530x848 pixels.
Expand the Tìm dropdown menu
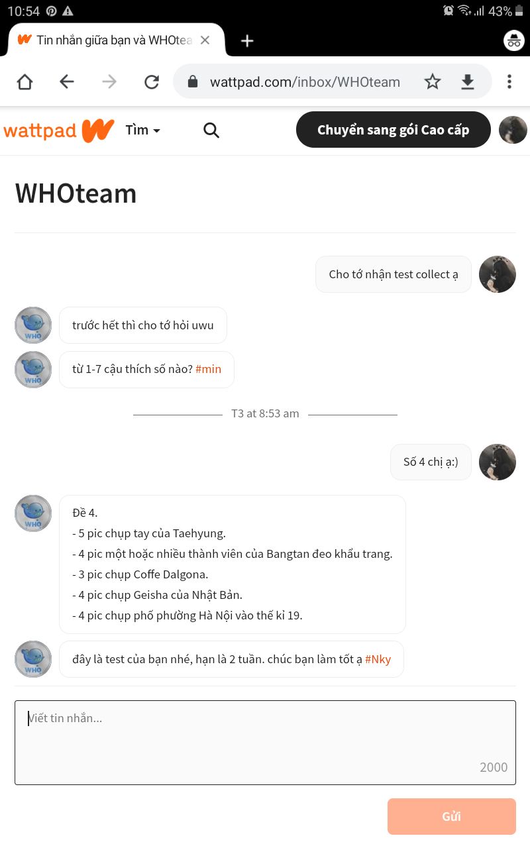pyautogui.click(x=143, y=131)
